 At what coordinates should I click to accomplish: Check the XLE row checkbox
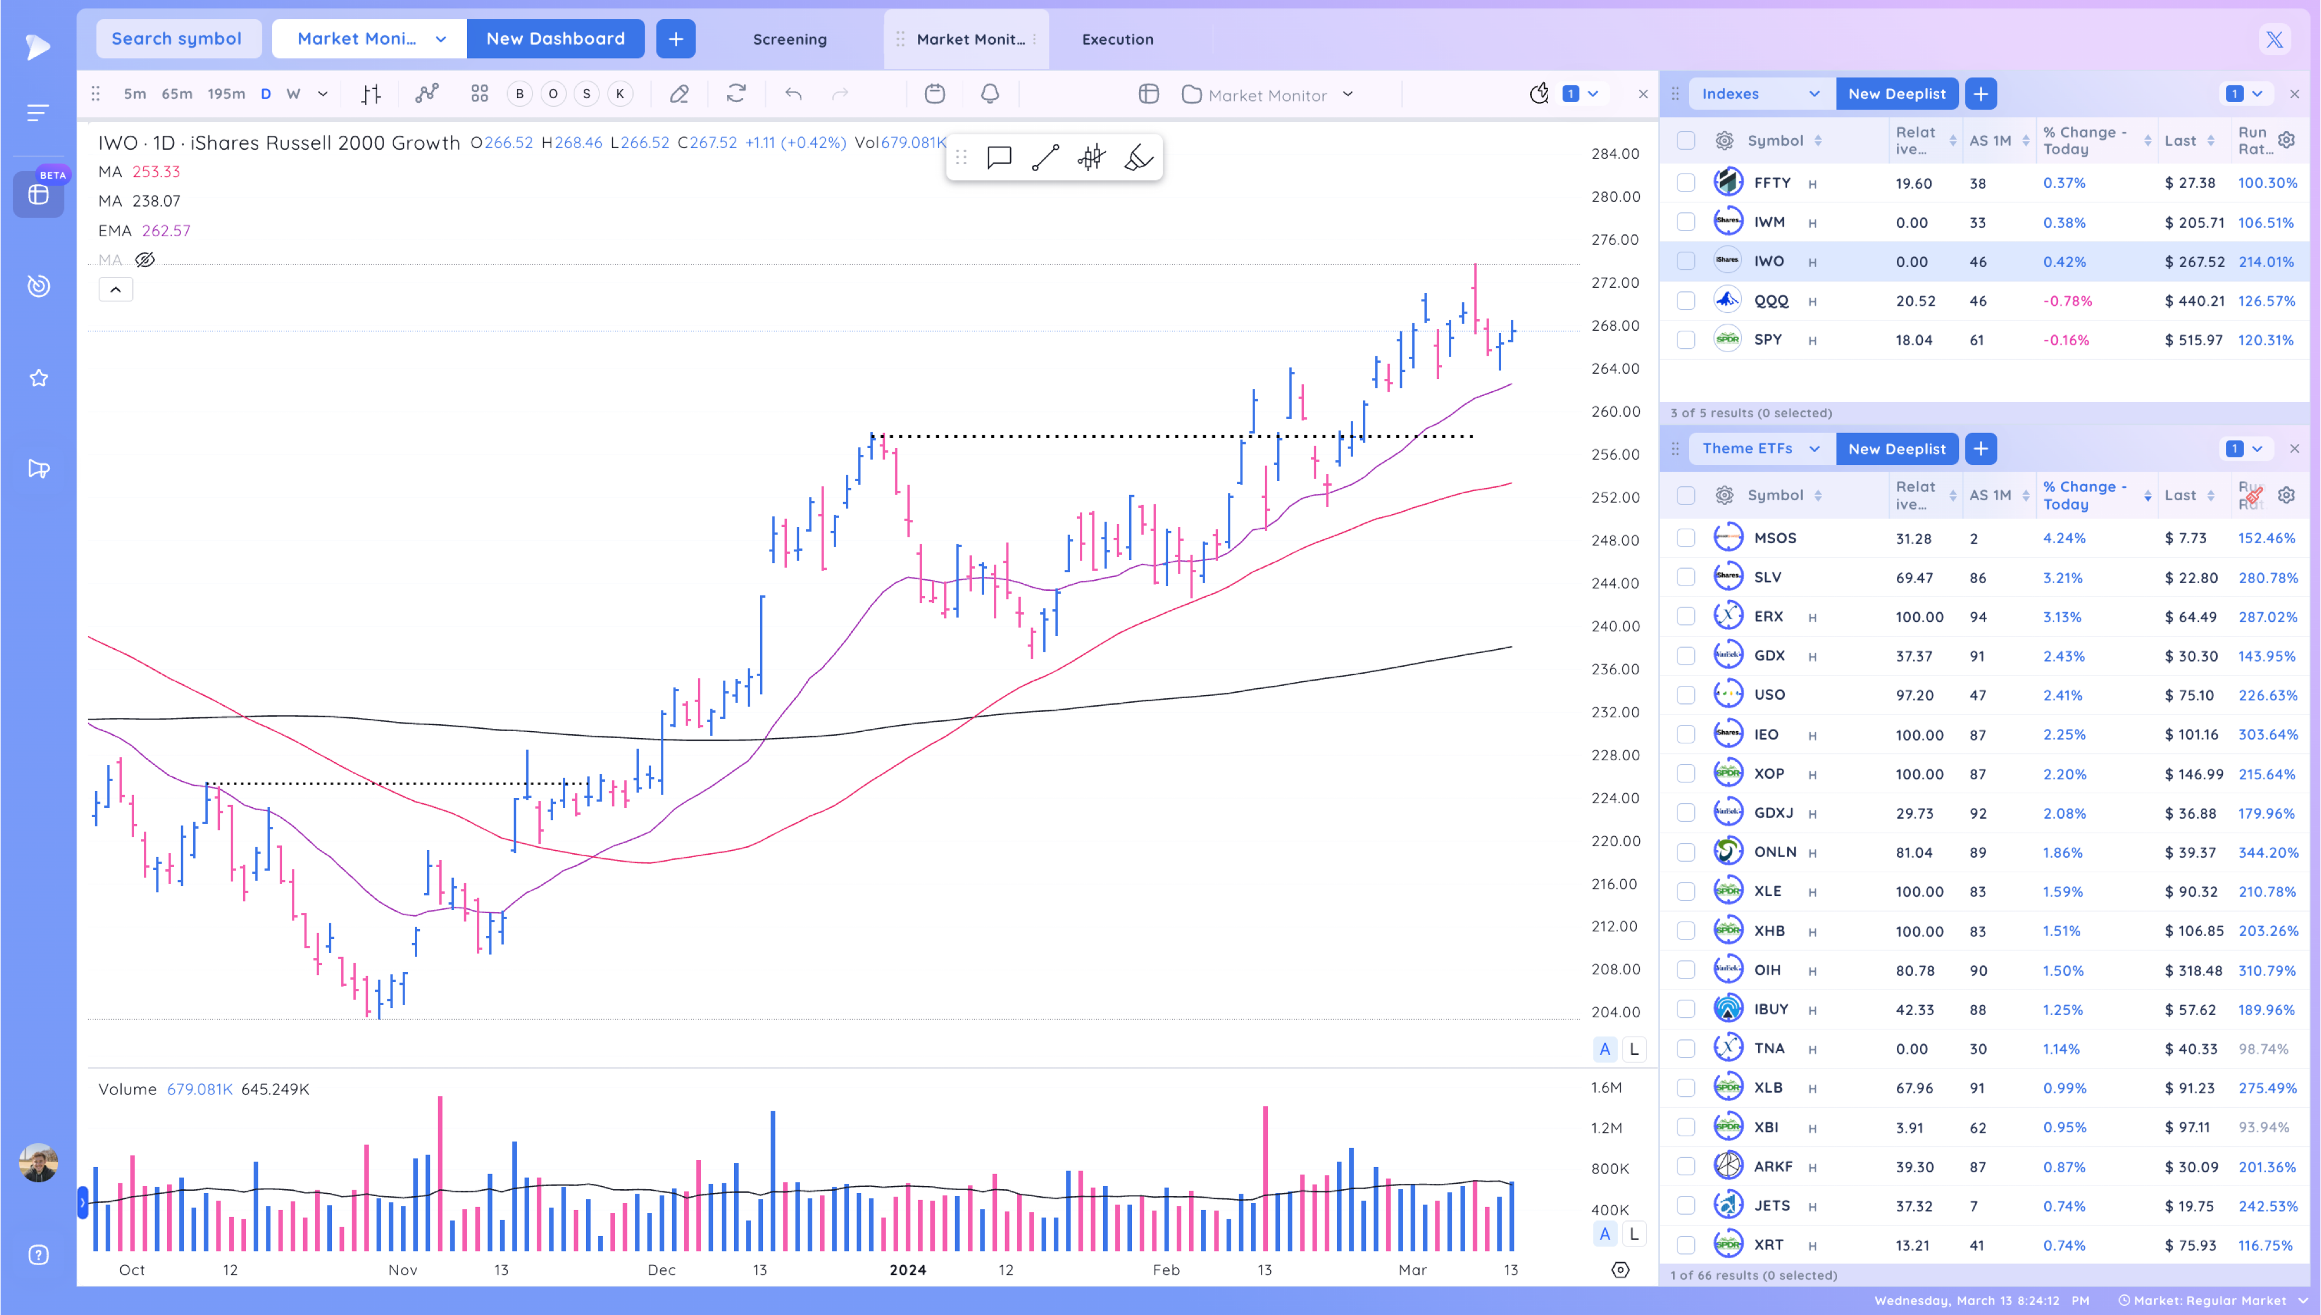1686,891
